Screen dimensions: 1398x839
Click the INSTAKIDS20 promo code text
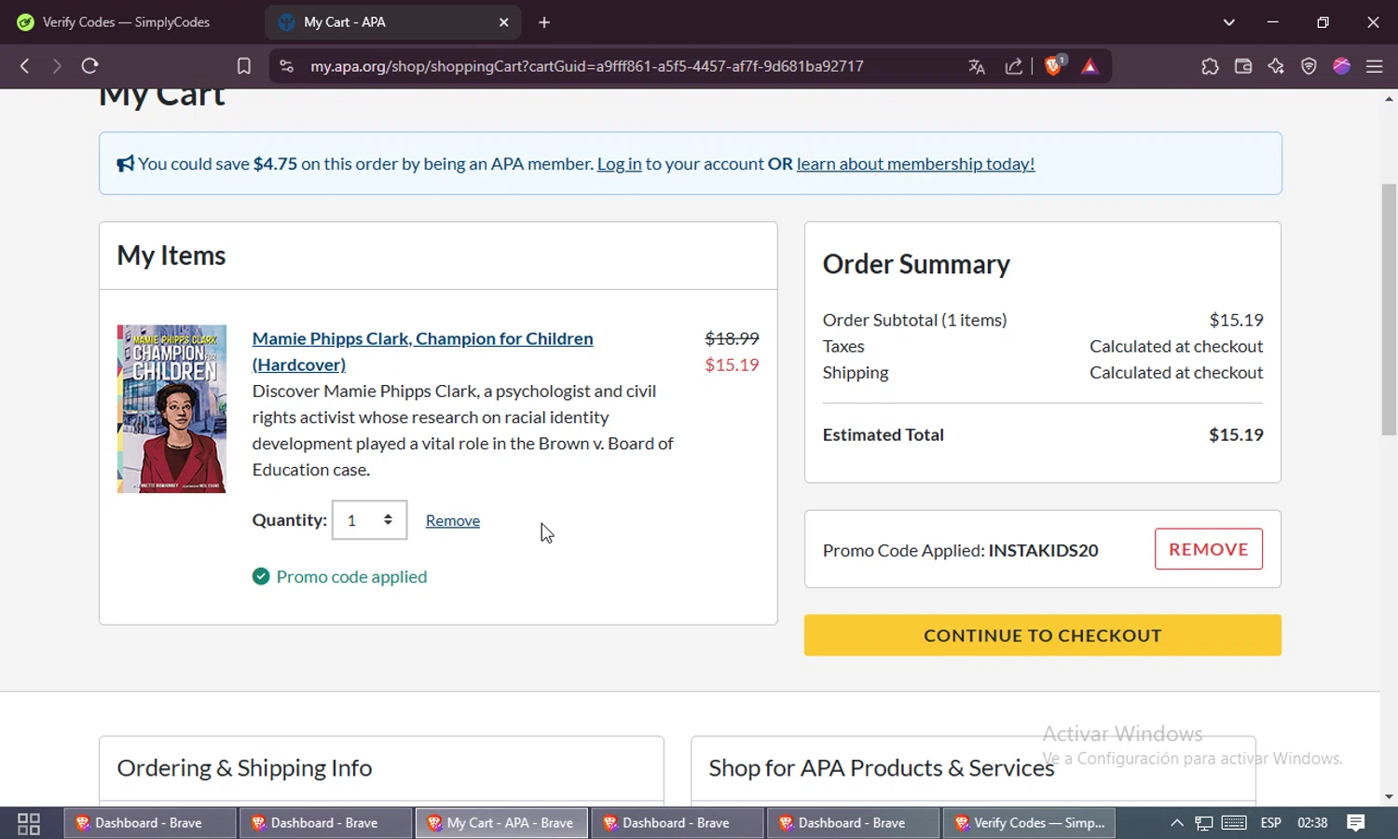click(x=1043, y=550)
